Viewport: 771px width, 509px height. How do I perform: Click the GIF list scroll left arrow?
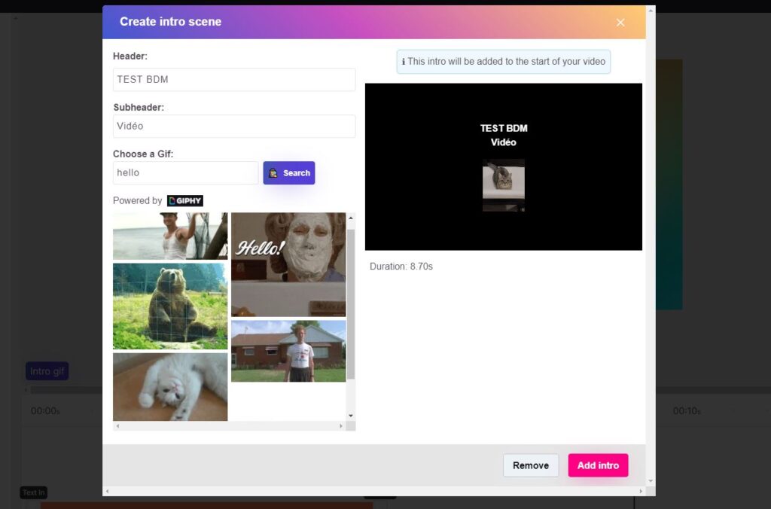click(x=117, y=426)
